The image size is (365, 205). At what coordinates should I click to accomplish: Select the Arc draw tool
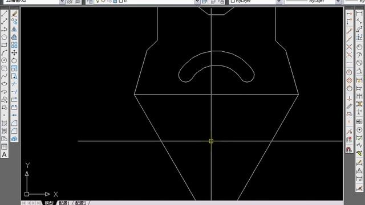4,53
